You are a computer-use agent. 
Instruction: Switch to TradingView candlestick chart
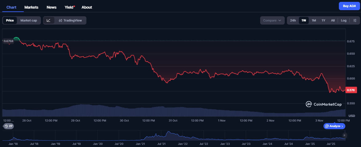point(70,21)
